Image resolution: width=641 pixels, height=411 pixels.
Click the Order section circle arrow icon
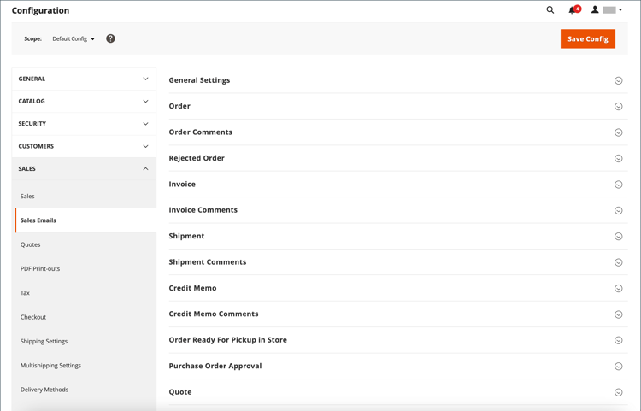[618, 107]
